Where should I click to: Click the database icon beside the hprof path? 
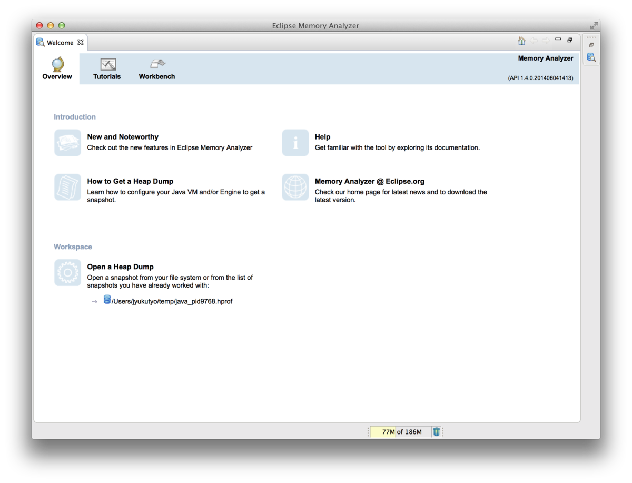pyautogui.click(x=107, y=300)
